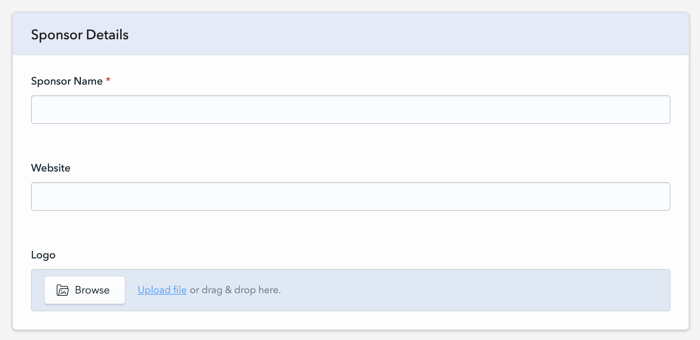
Task: Click the red required asterisk beside Sponsor Name
Action: 108,80
